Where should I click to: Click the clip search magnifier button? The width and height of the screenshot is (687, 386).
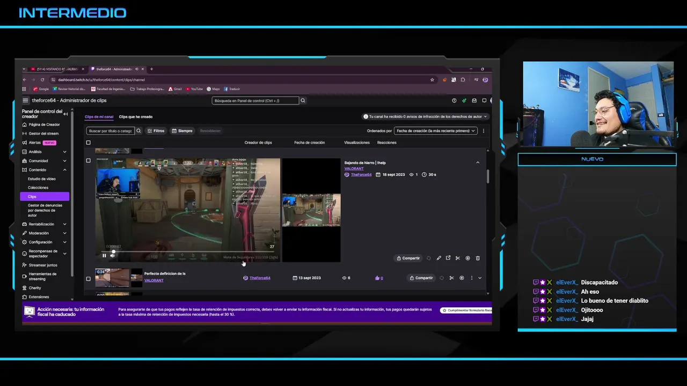point(138,131)
